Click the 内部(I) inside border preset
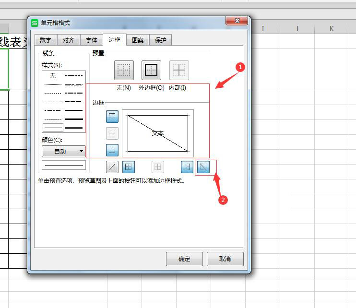This screenshot has width=356, height=308. 179,71
